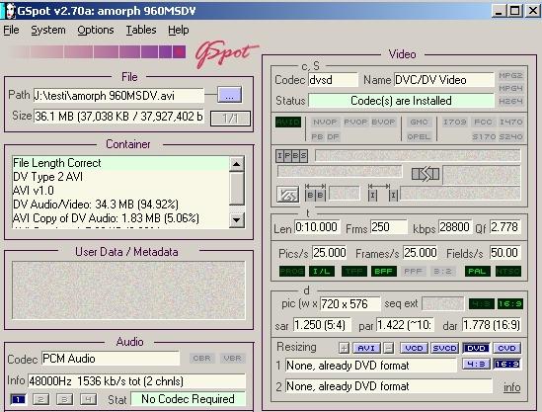Click the User Data / Metadata box
This screenshot has height=412, width=542.
128,289
